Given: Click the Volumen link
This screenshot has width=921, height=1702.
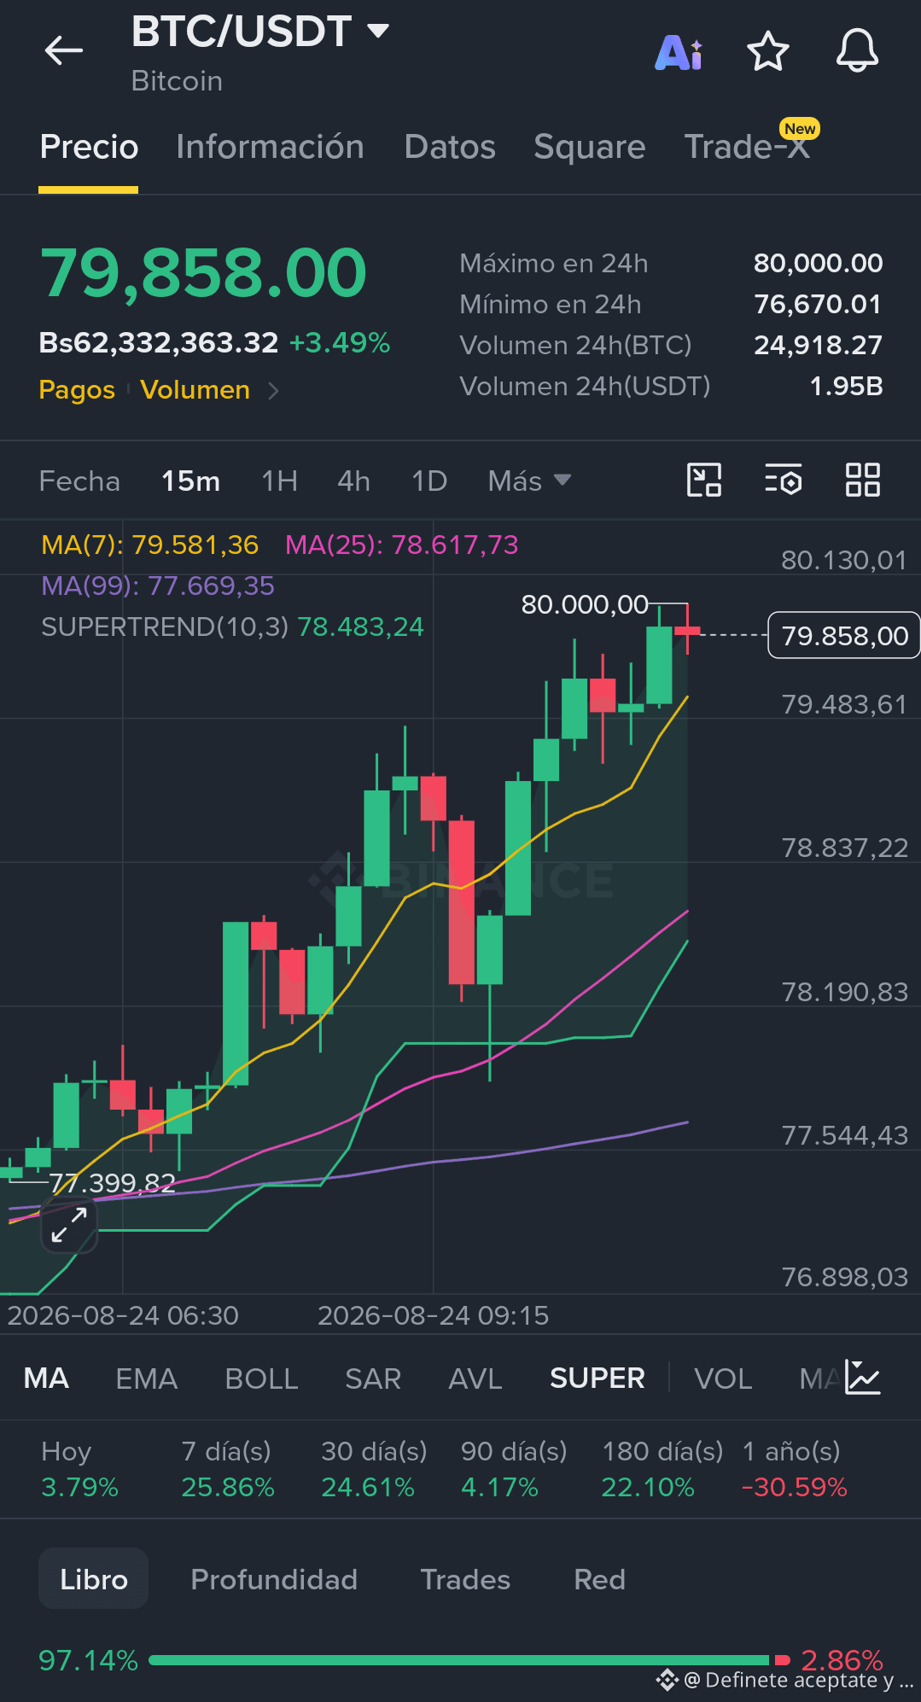Looking at the screenshot, I should coord(195,390).
